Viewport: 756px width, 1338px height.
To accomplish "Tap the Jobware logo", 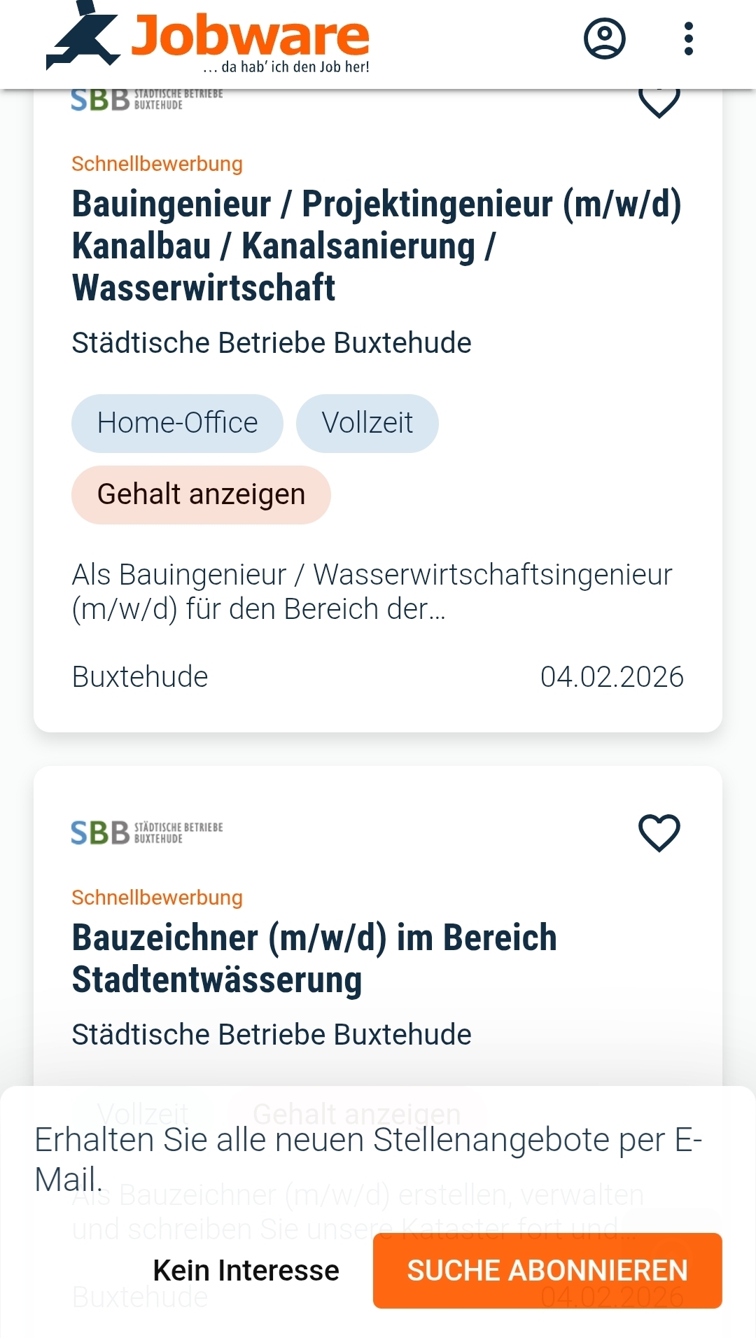I will pyautogui.click(x=209, y=39).
